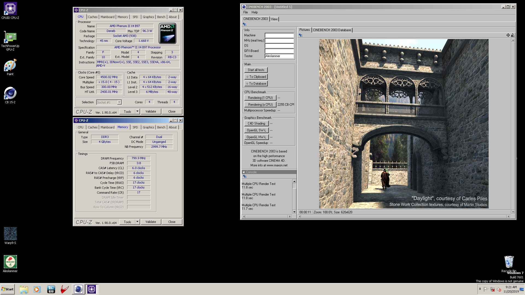
Task: Open the SPD tab in bottom CPU-Z
Action: [x=135, y=127]
